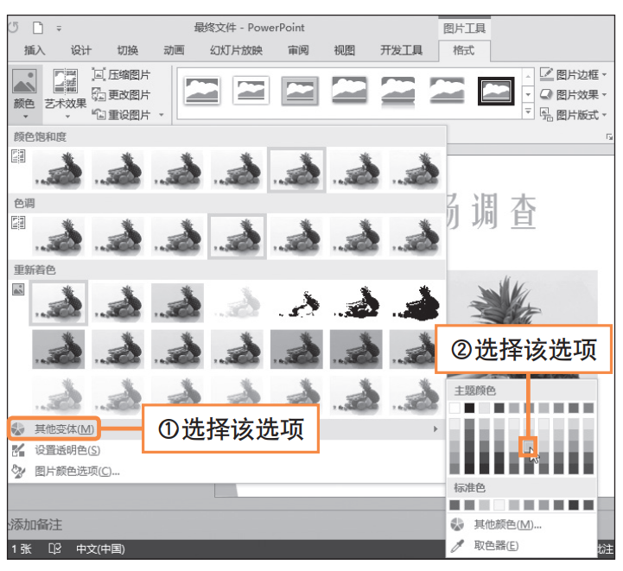Pick the white swatch in 主题颜色 top row
This screenshot has width=623, height=571.
[x=455, y=408]
